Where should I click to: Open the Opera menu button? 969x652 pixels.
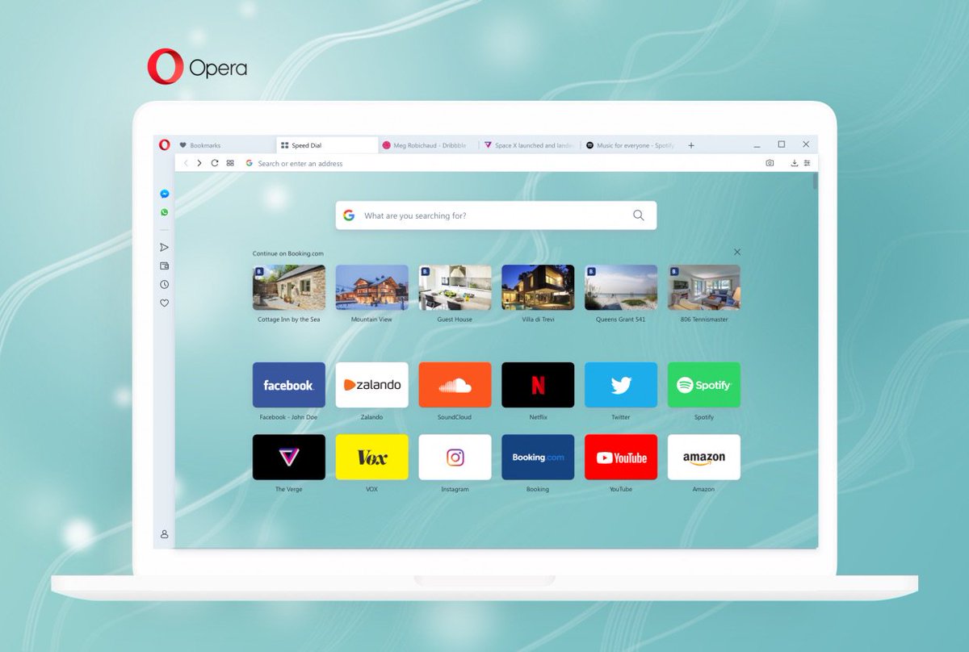point(165,145)
